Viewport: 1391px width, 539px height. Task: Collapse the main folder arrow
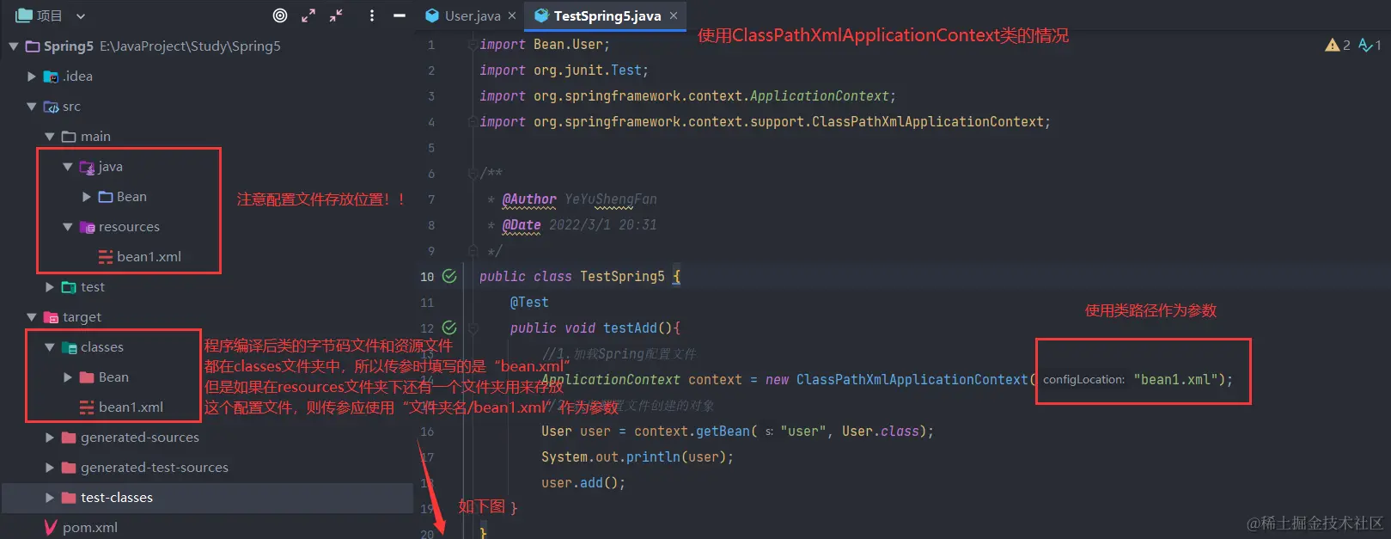click(50, 137)
